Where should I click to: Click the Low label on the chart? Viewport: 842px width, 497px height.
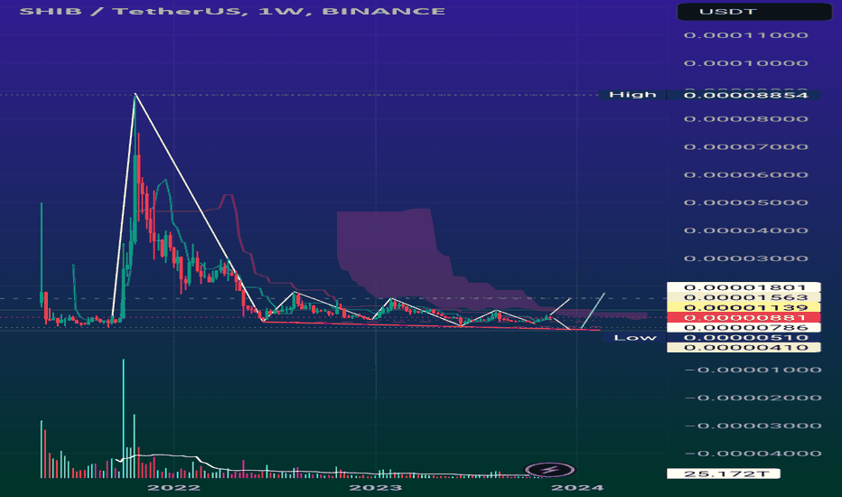(635, 337)
